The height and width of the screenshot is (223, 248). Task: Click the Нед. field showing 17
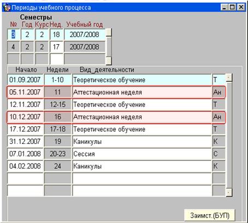coord(56,47)
